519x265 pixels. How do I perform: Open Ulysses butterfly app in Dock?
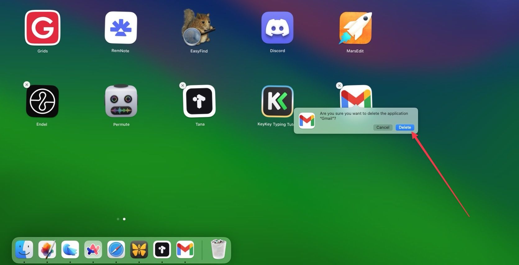coord(139,249)
